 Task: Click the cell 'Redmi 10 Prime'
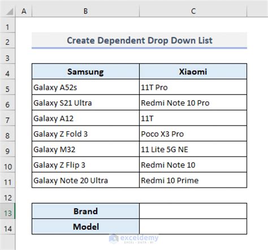coord(193,180)
